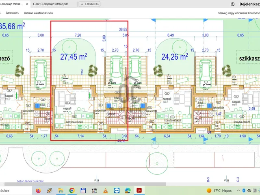
Task: Open Google Chrome from the taskbar
Action: [x=72, y=191]
